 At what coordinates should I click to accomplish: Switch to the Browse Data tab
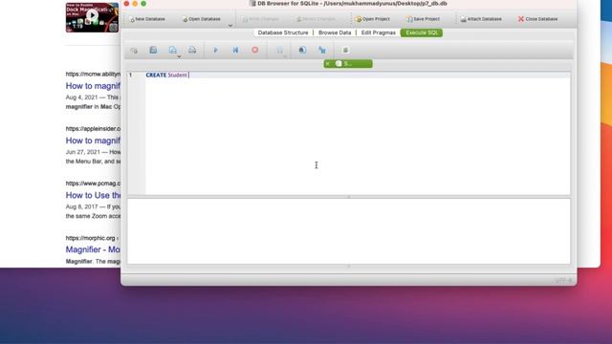335,32
